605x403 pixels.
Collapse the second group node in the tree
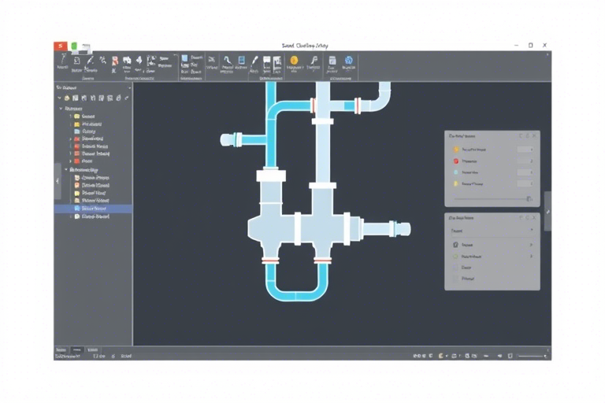coord(66,169)
